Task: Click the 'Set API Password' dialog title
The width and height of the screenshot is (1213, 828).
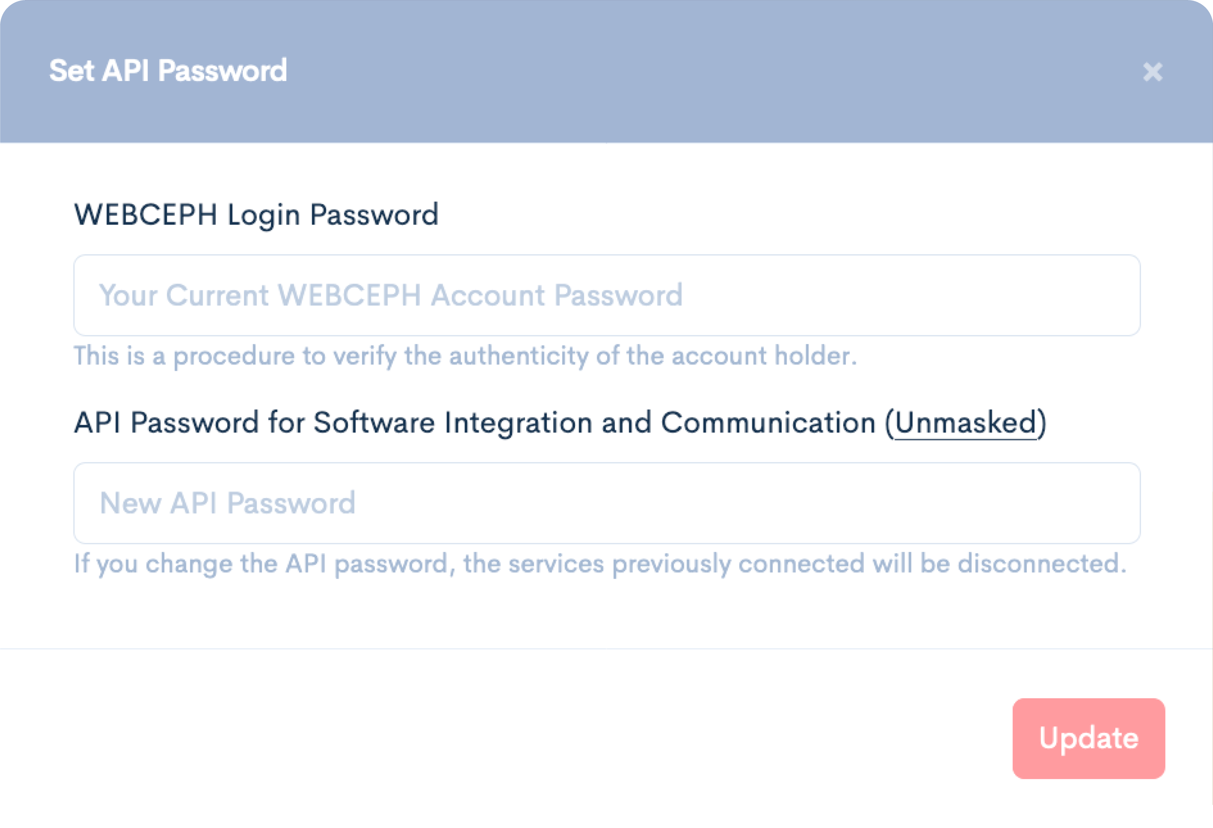Action: click(168, 71)
